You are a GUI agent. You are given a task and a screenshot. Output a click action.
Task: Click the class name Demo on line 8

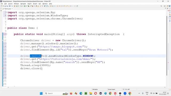click(32, 28)
